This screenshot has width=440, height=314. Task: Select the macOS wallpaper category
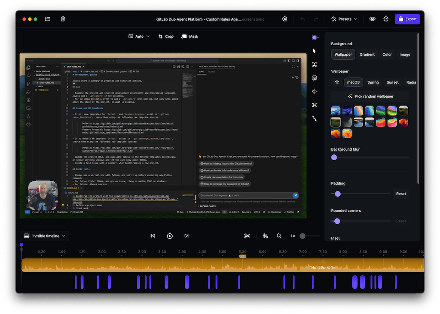(353, 82)
